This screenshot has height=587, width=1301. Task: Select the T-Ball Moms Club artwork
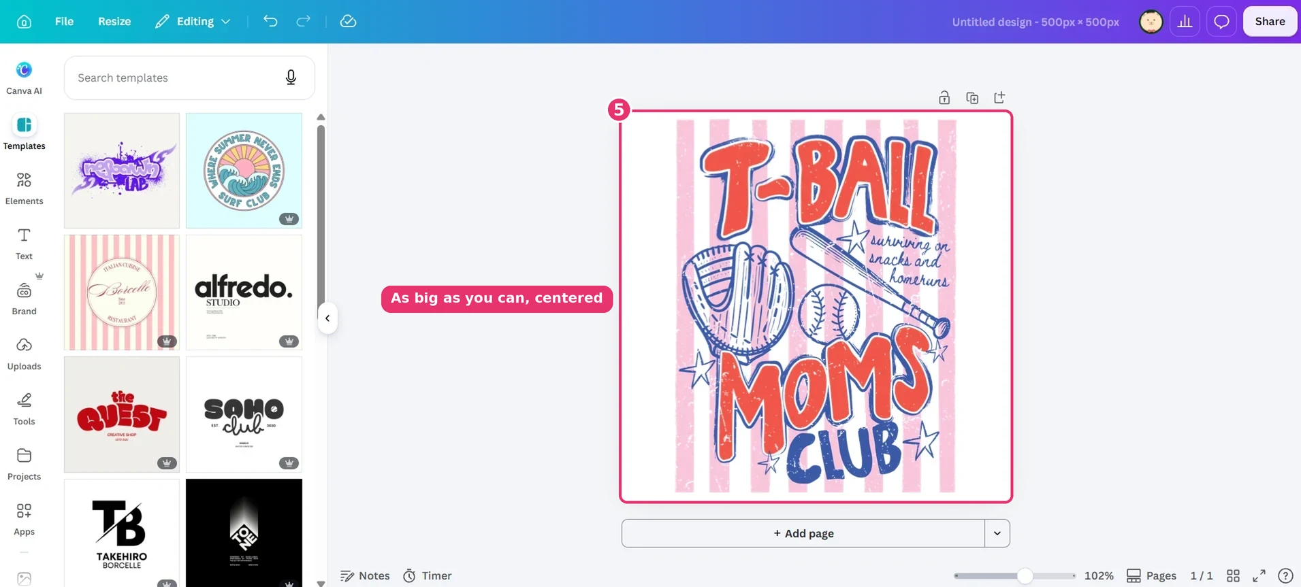coord(816,306)
